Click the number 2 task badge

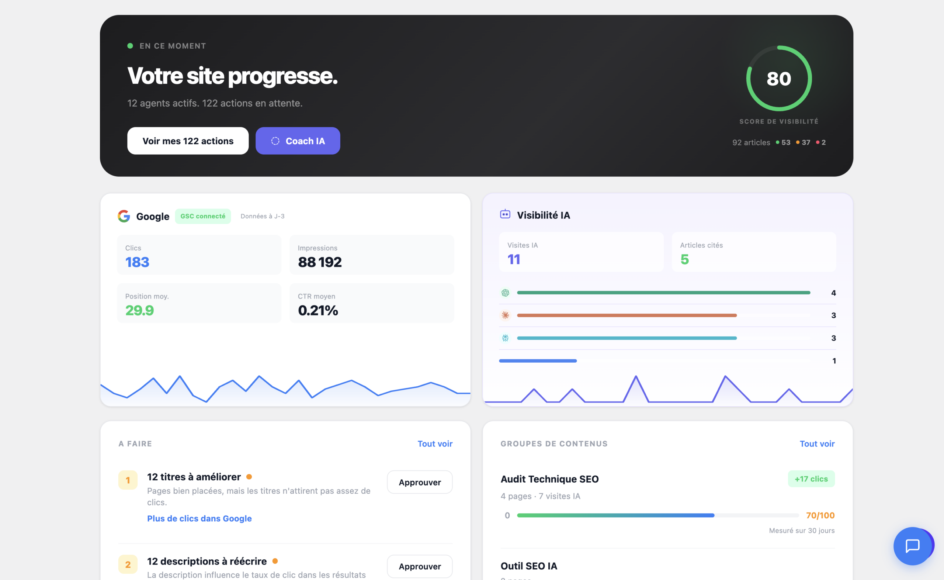(x=128, y=564)
